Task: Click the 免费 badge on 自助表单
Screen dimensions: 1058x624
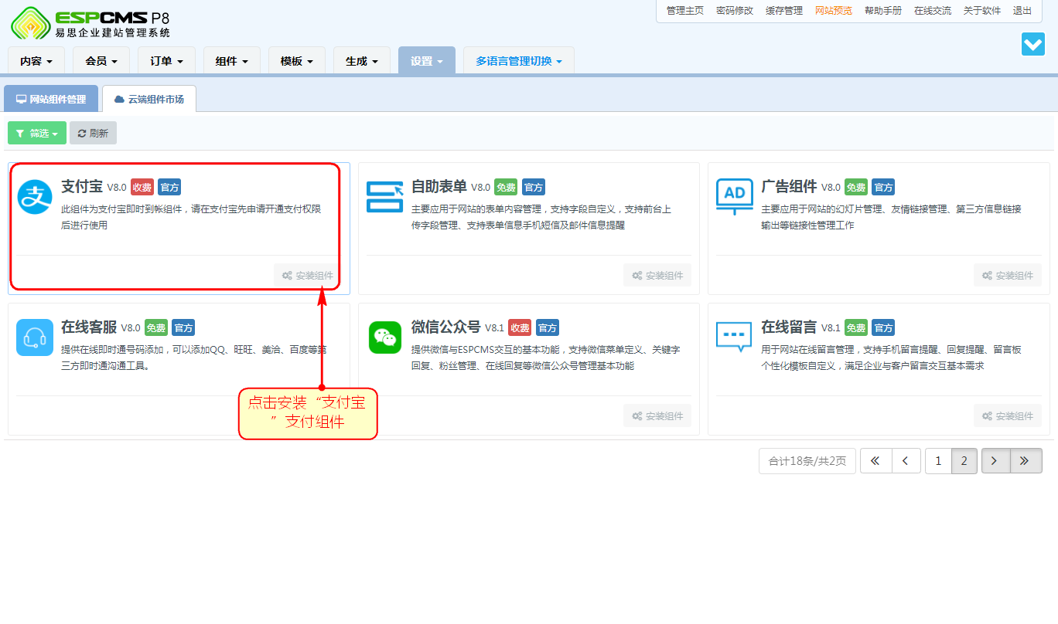Action: tap(506, 187)
